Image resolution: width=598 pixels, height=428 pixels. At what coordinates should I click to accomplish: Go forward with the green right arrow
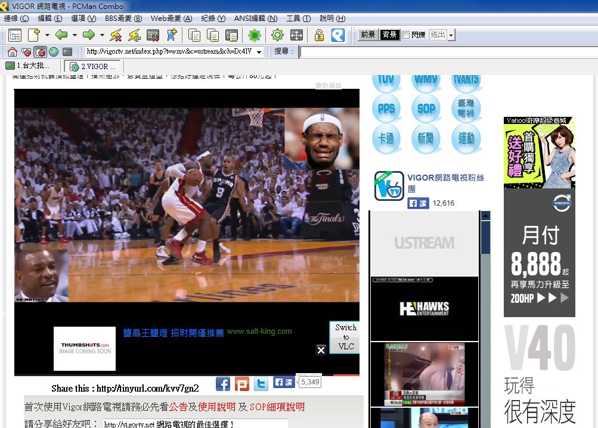pos(89,35)
